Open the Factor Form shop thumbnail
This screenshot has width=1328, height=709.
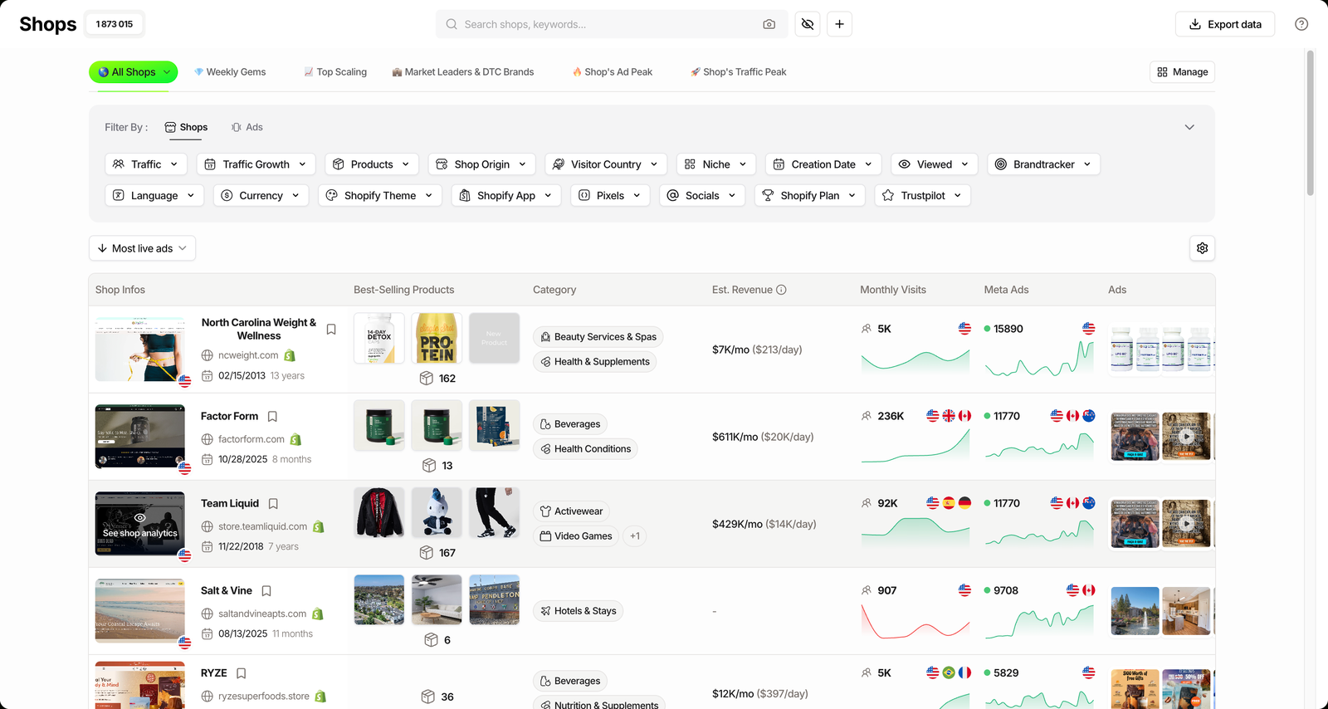coord(140,437)
